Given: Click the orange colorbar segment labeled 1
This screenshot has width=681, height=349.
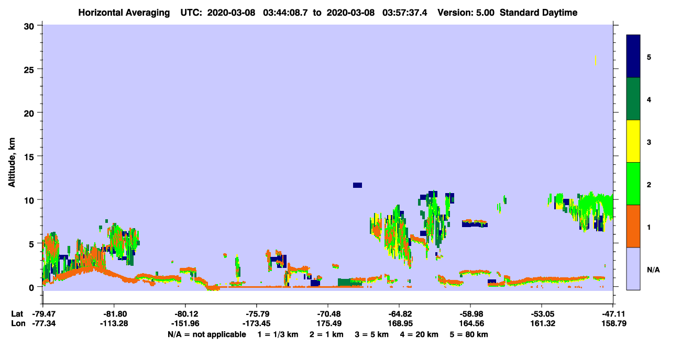Looking at the screenshot, I should pyautogui.click(x=633, y=226).
